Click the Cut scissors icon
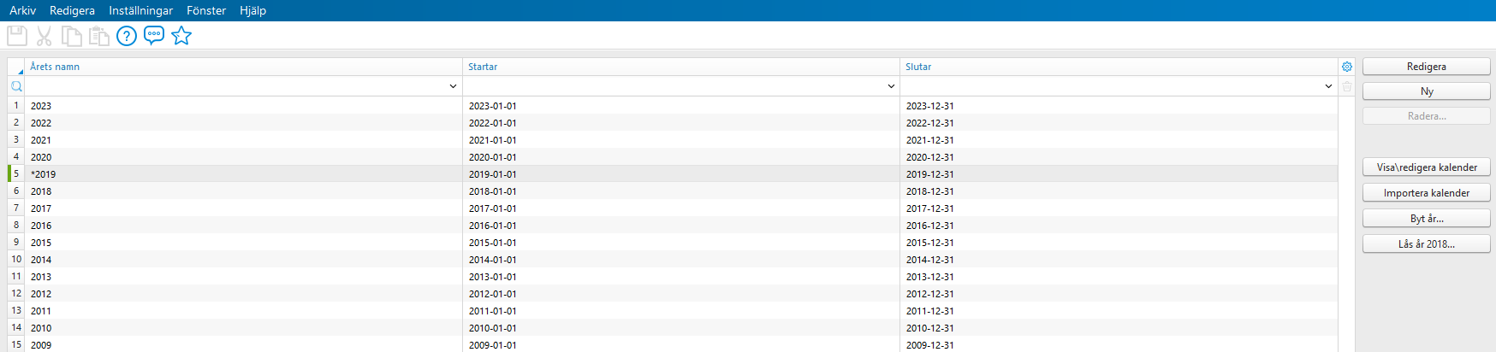 click(45, 36)
